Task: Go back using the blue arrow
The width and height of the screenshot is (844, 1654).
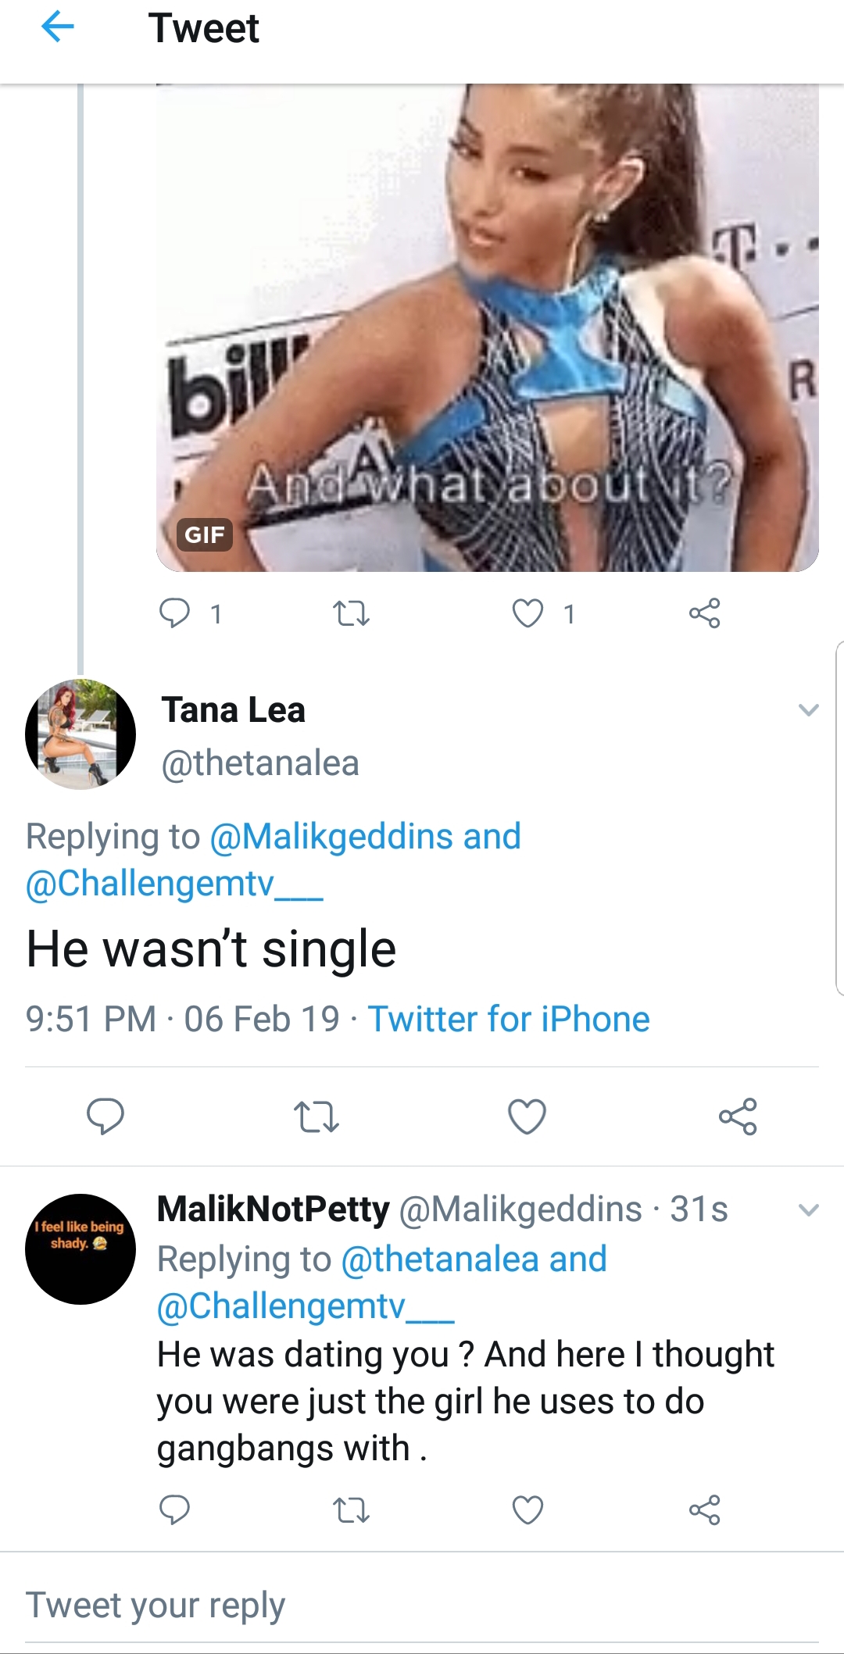Action: (x=57, y=28)
